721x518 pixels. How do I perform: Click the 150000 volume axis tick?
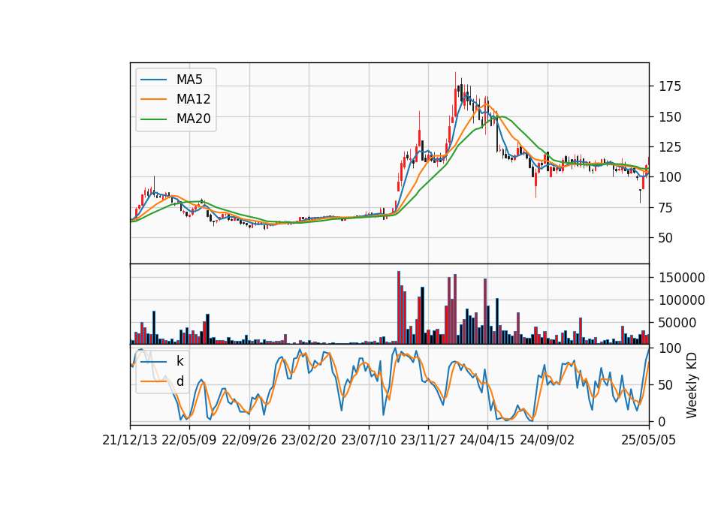click(x=682, y=278)
